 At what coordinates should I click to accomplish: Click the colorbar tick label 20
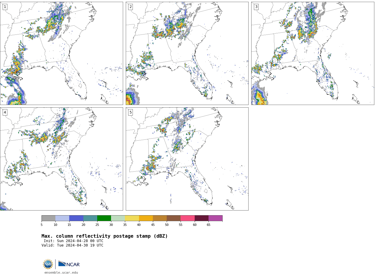click(83, 225)
